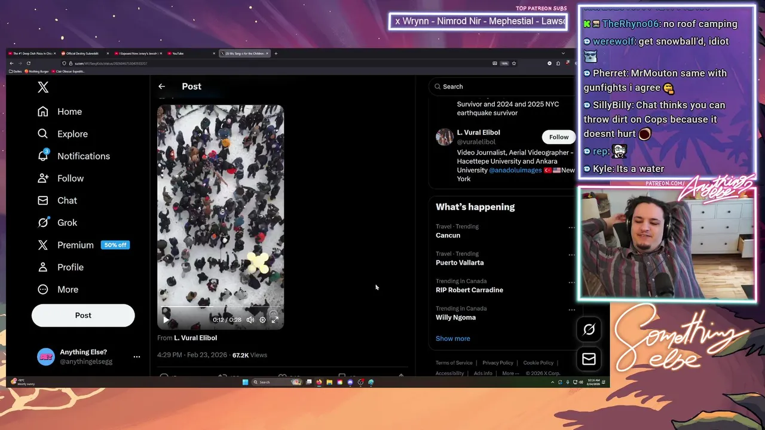The width and height of the screenshot is (765, 430).
Task: Click the X logo in the sidebar
Action: pyautogui.click(x=43, y=87)
